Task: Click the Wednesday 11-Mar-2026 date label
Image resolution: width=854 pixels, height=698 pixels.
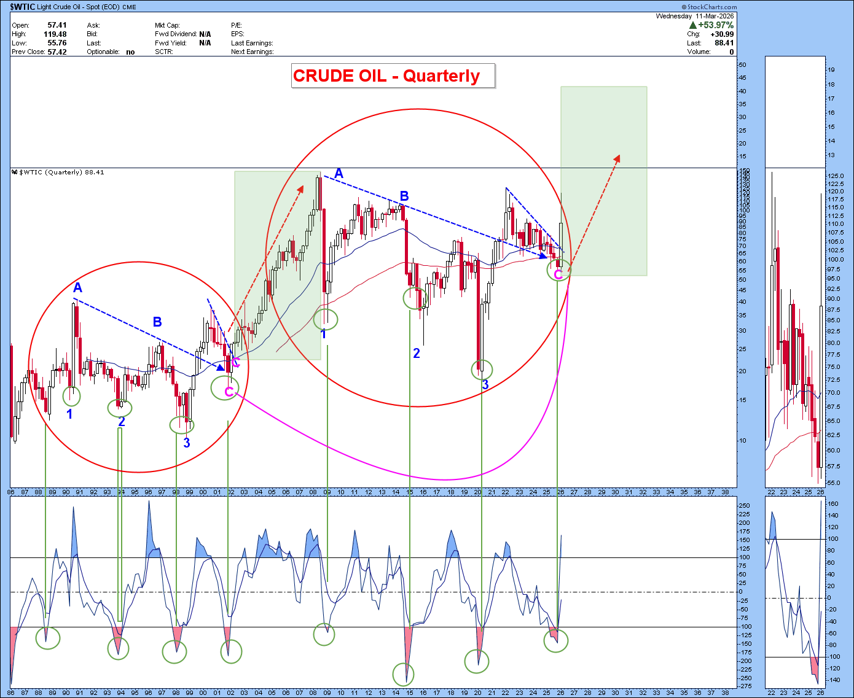Action: [694, 16]
